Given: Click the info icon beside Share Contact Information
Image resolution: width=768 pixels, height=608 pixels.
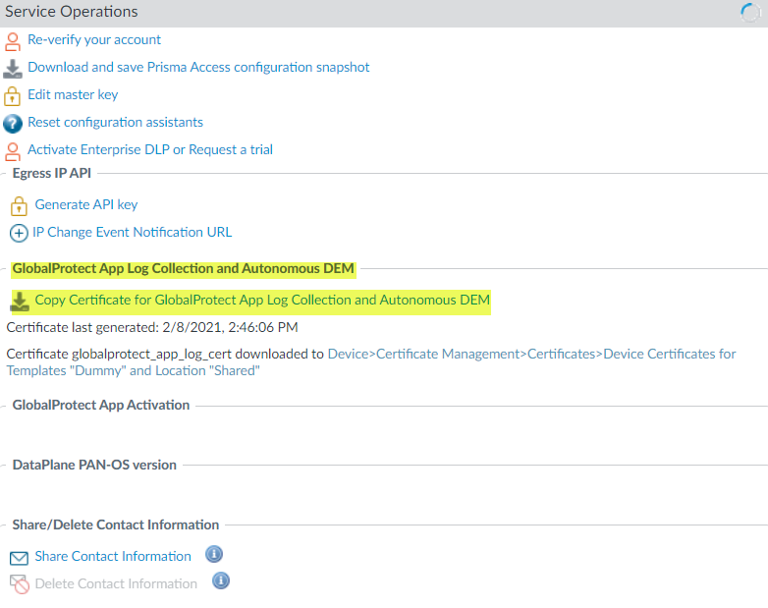Looking at the screenshot, I should coord(214,555).
